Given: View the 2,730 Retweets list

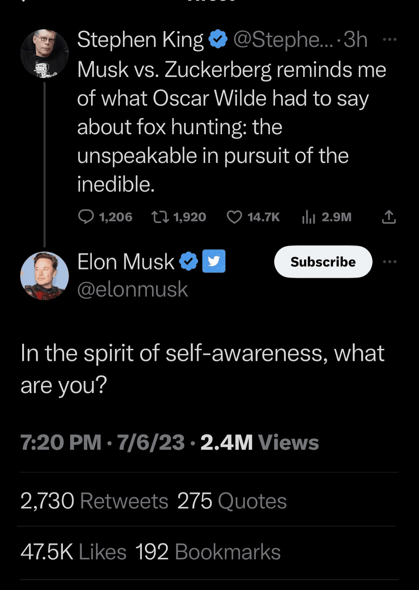Looking at the screenshot, I should pyautogui.click(x=94, y=501).
